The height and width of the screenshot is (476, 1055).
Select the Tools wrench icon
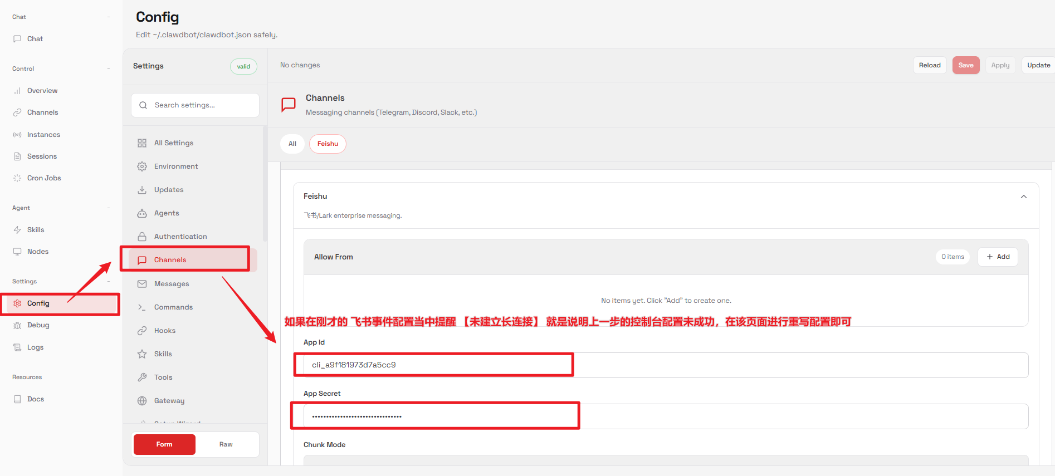pos(142,377)
